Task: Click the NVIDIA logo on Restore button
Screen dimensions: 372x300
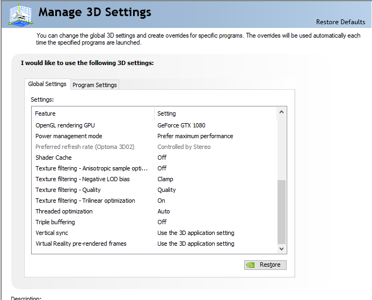Action: click(x=250, y=265)
